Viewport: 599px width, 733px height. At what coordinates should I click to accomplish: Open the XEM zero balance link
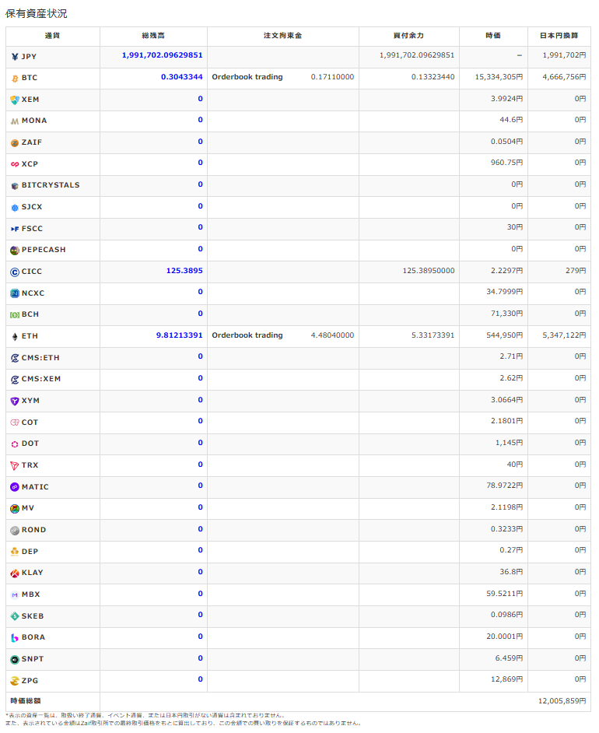(201, 99)
